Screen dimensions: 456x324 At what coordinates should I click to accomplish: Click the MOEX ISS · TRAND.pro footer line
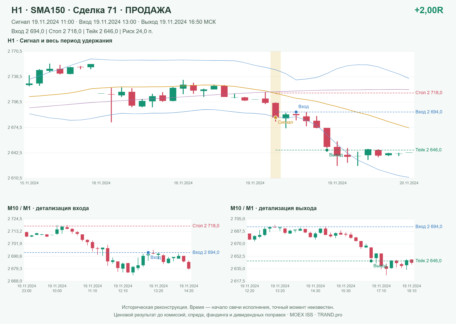pos(228,315)
